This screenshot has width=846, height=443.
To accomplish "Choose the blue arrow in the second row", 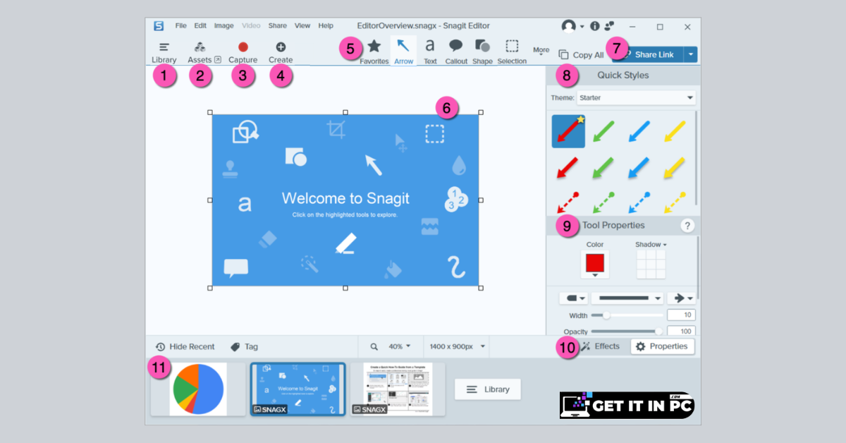I will tap(639, 169).
